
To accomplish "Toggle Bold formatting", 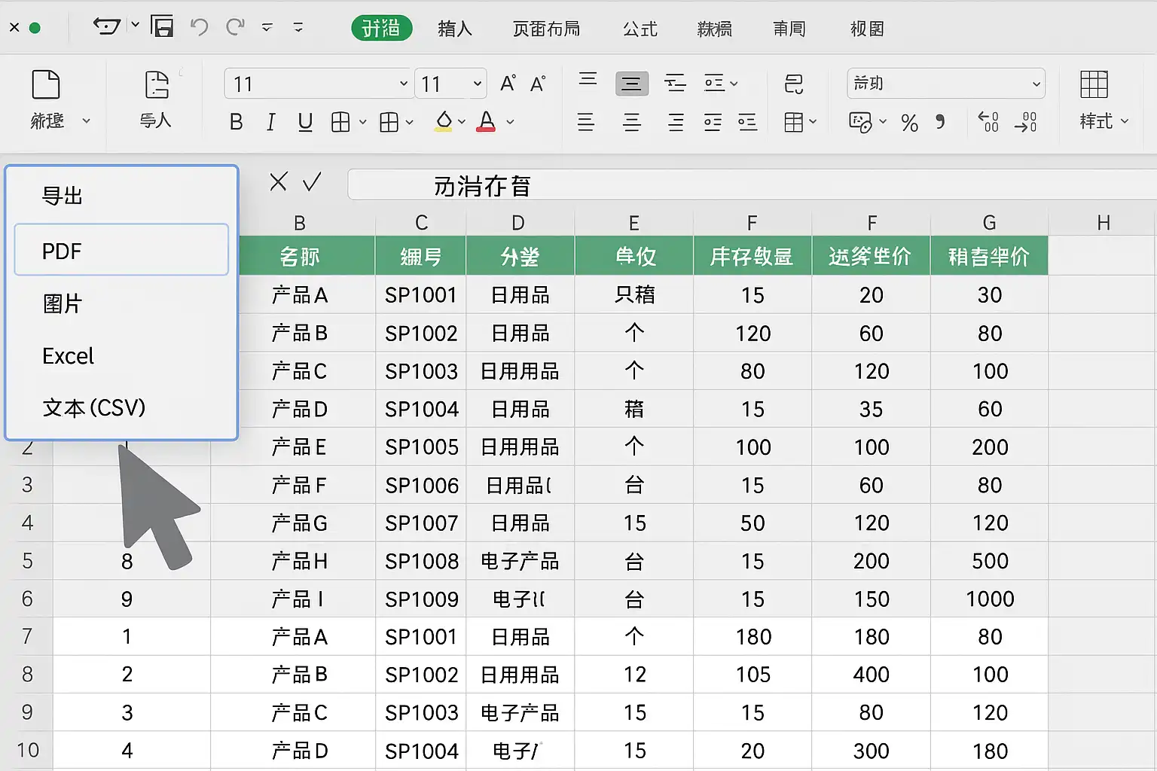I will click(236, 122).
